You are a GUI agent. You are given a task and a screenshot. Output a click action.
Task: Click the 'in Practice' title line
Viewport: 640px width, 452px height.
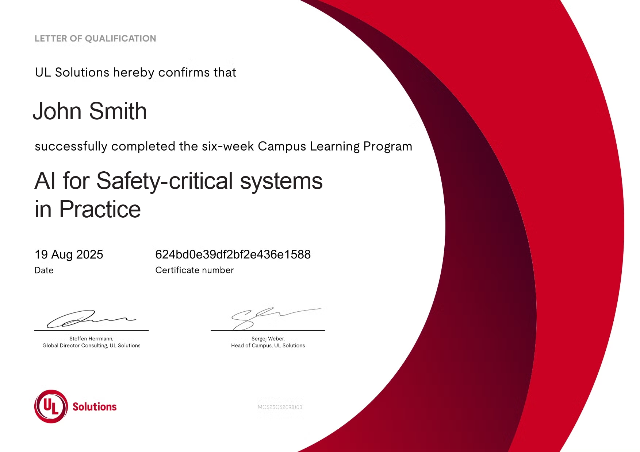[88, 209]
